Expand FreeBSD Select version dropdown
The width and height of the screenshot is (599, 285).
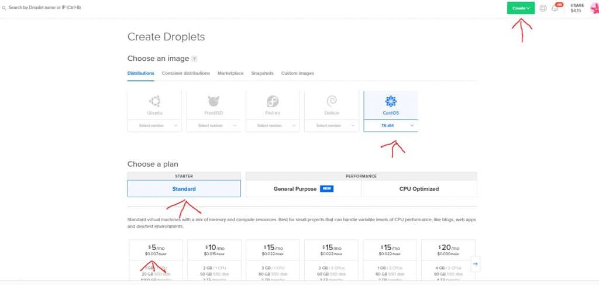tap(214, 126)
